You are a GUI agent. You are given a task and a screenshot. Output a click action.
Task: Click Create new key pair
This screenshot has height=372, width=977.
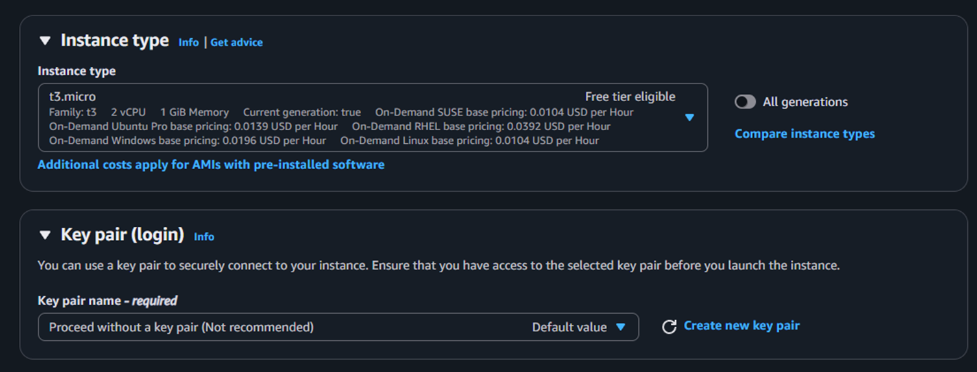pos(742,326)
